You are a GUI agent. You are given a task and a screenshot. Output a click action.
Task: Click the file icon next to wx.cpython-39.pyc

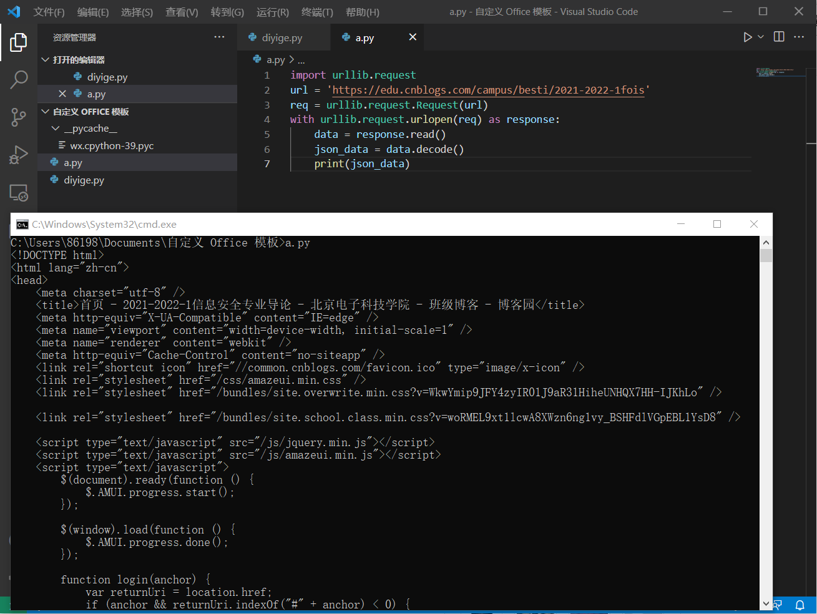62,145
